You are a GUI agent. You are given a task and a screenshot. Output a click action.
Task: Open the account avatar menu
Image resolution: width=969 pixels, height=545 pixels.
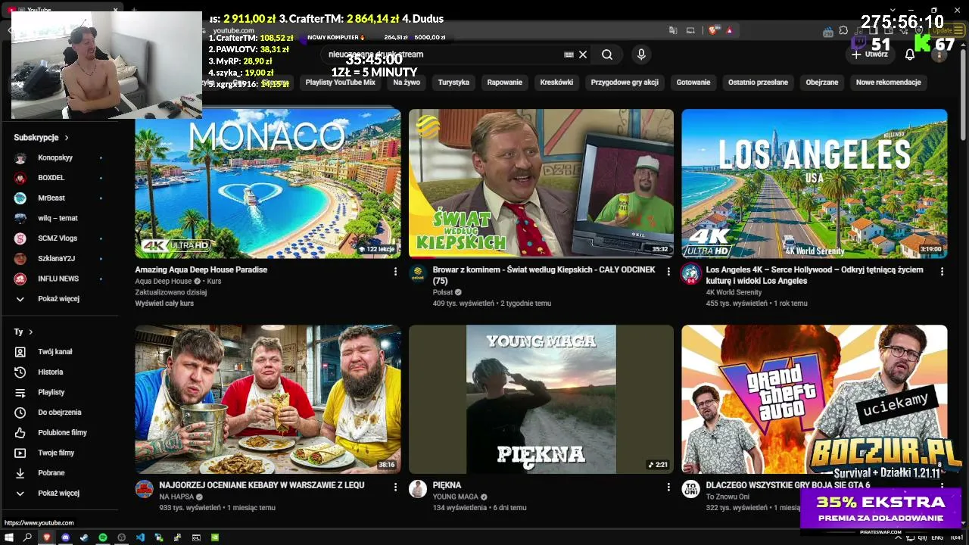point(939,54)
